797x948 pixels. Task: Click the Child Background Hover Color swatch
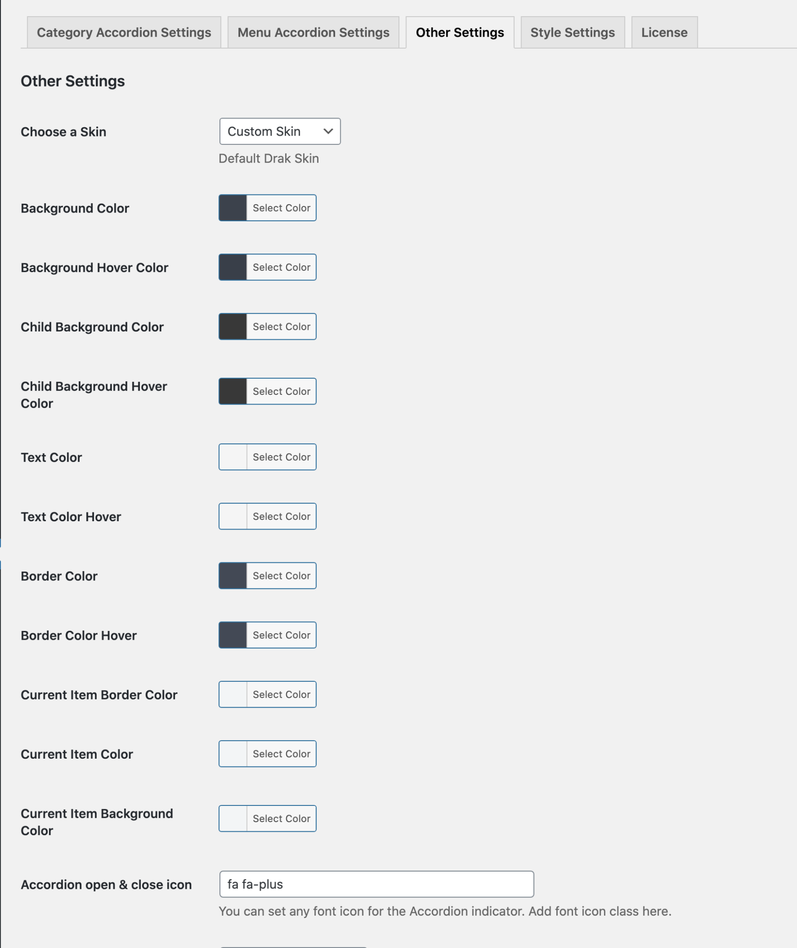(x=232, y=391)
